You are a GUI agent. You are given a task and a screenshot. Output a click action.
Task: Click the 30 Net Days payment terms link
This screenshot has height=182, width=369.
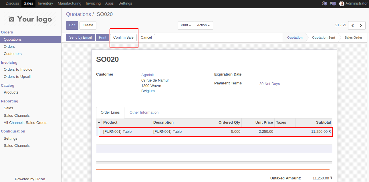tap(269, 84)
